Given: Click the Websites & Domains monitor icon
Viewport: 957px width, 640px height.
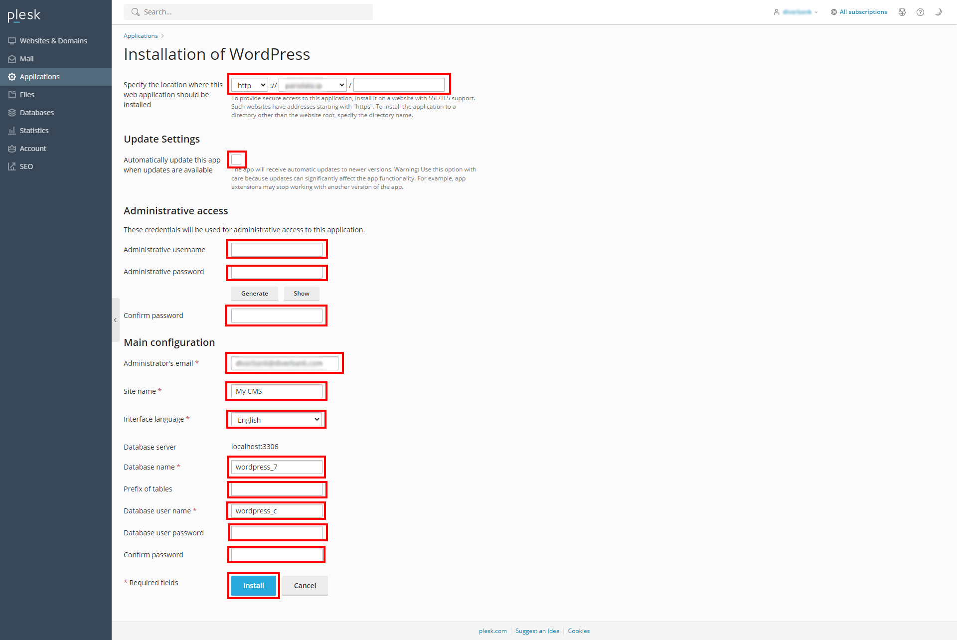Looking at the screenshot, I should pyautogui.click(x=12, y=41).
